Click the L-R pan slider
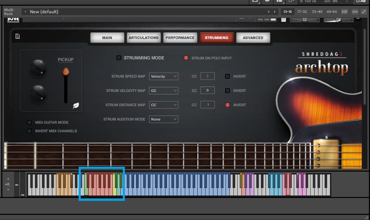The height and width of the screenshot is (220, 370). click(305, 20)
